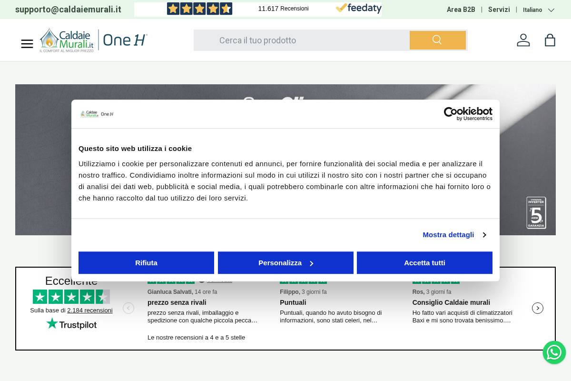Click the 5 anni garanzia inverter badge

pos(536,212)
